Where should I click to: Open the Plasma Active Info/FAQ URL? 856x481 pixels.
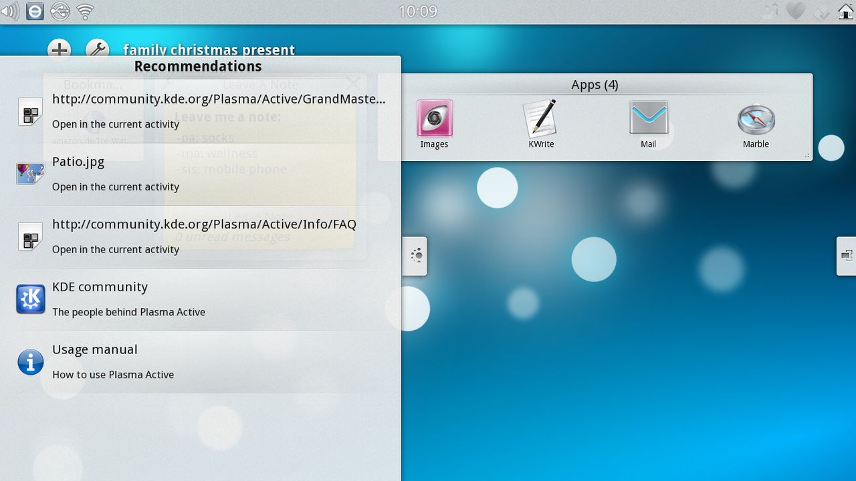(x=201, y=236)
